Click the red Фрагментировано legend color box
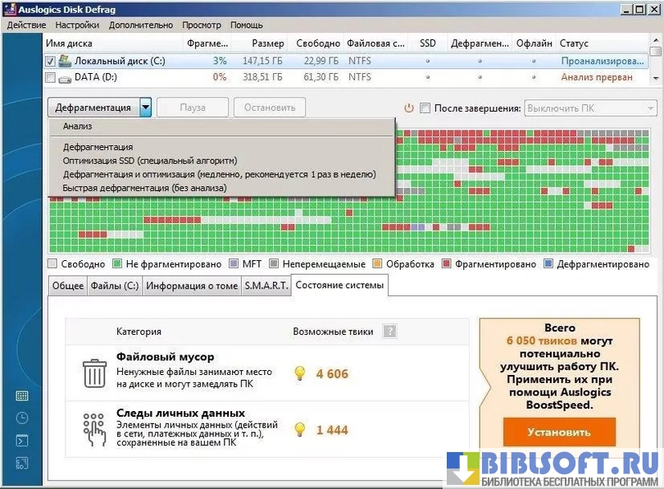This screenshot has height=489, width=664. pyautogui.click(x=447, y=264)
